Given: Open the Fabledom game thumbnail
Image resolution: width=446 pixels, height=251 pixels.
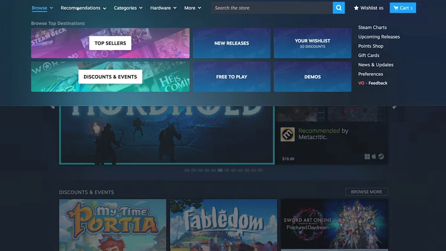Looking at the screenshot, I should click(x=223, y=225).
